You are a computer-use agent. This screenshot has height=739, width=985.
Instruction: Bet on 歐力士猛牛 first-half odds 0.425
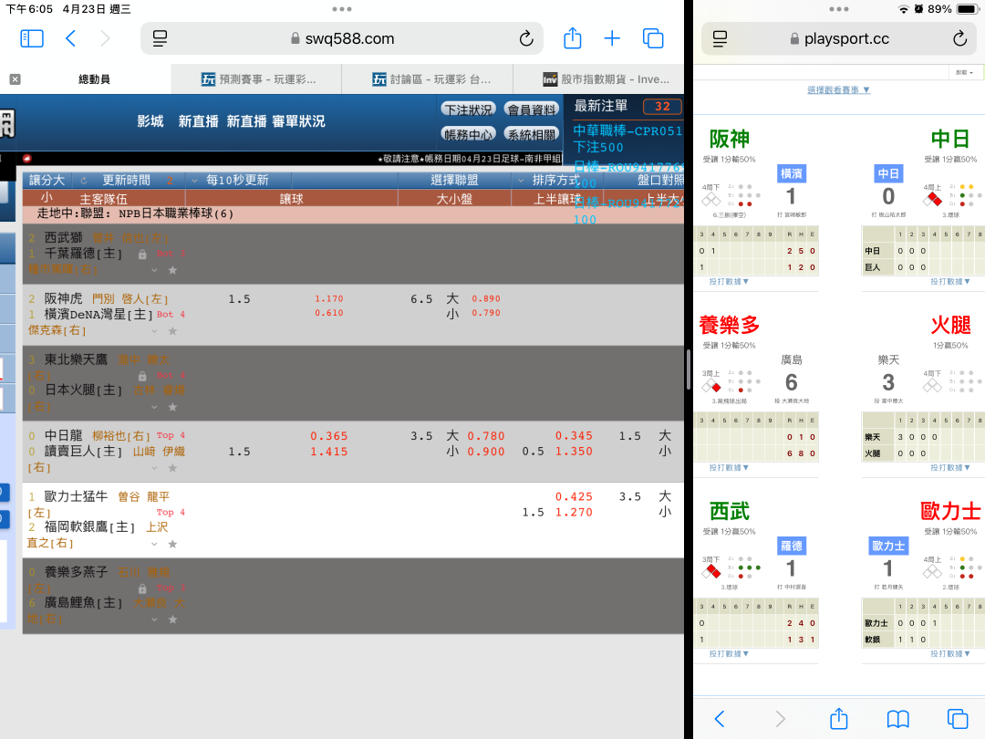tap(574, 497)
